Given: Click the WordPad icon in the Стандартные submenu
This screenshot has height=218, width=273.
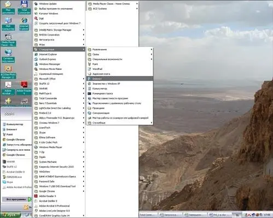Looking at the screenshot, I should [89, 69].
